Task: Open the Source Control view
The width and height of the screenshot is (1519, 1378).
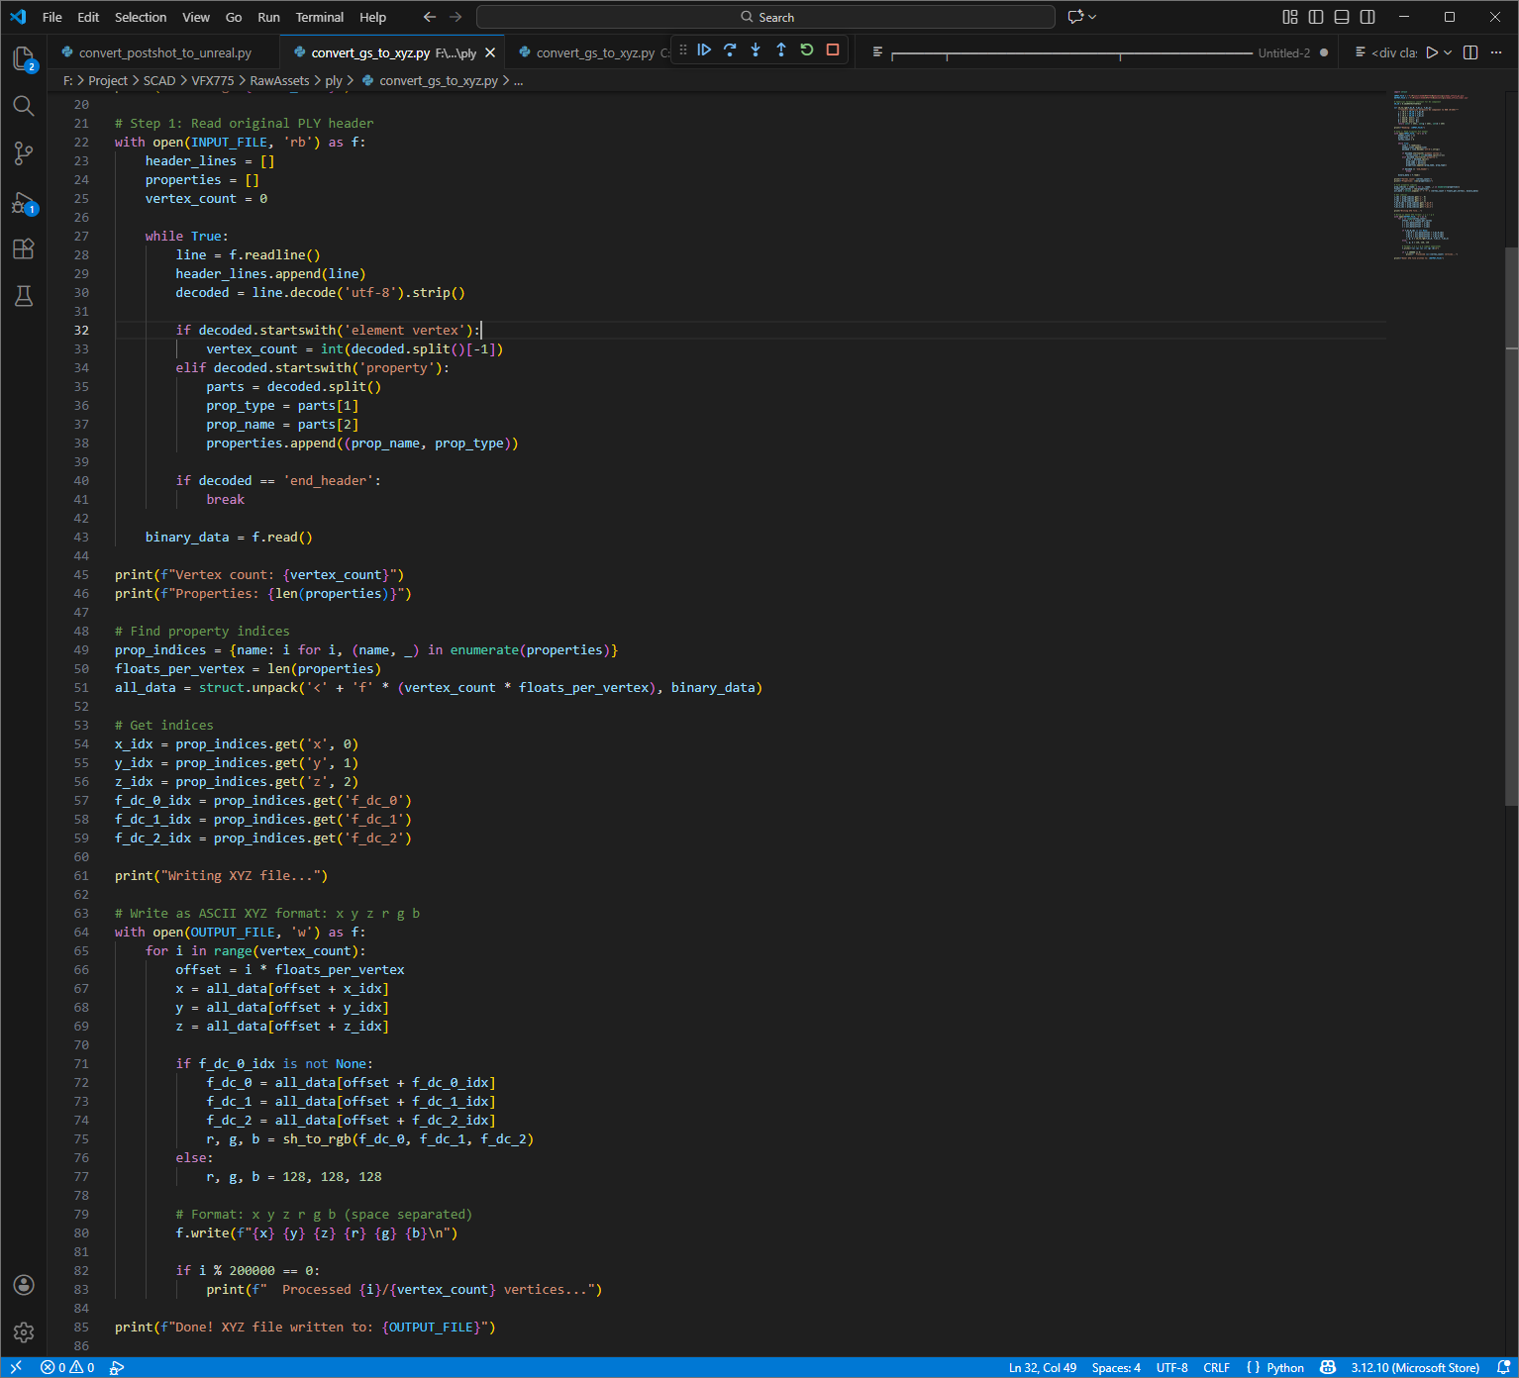Action: pos(24,153)
